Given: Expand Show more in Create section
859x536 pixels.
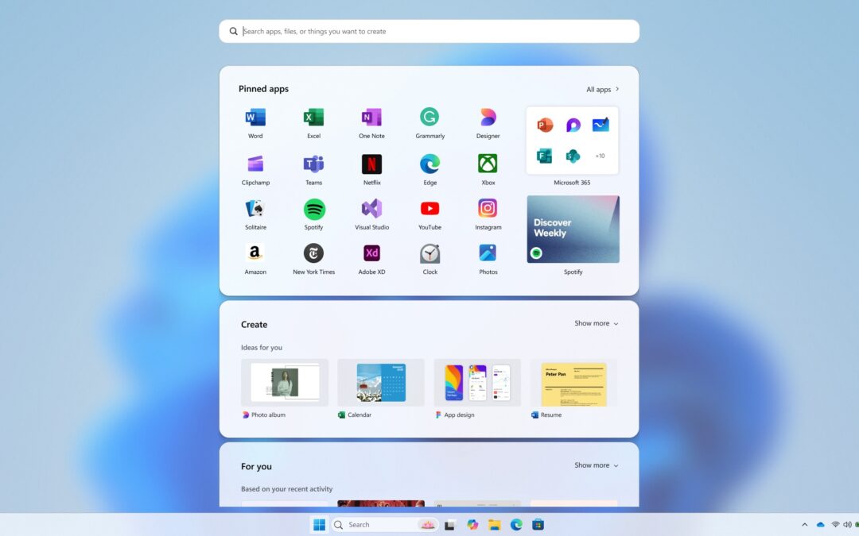Looking at the screenshot, I should tap(596, 323).
